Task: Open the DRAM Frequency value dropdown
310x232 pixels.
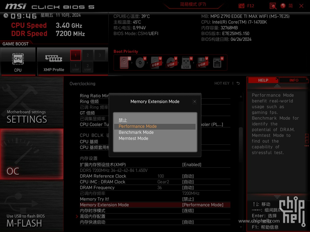Action: tap(188, 187)
